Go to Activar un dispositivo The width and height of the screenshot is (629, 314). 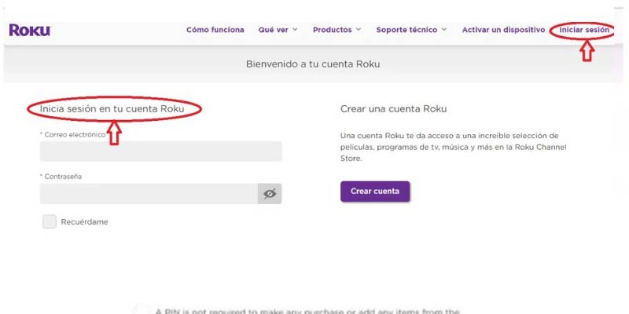[503, 30]
